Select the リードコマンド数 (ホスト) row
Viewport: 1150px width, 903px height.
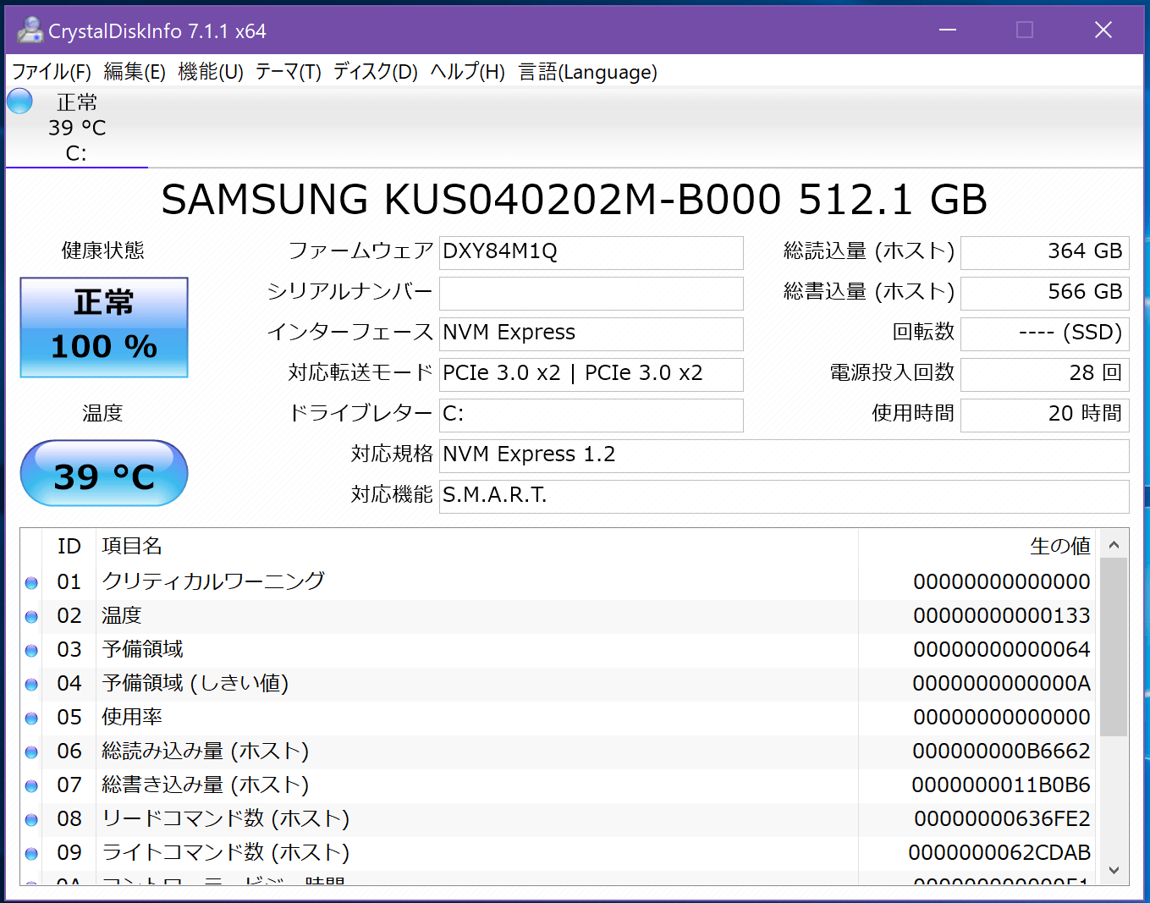558,819
